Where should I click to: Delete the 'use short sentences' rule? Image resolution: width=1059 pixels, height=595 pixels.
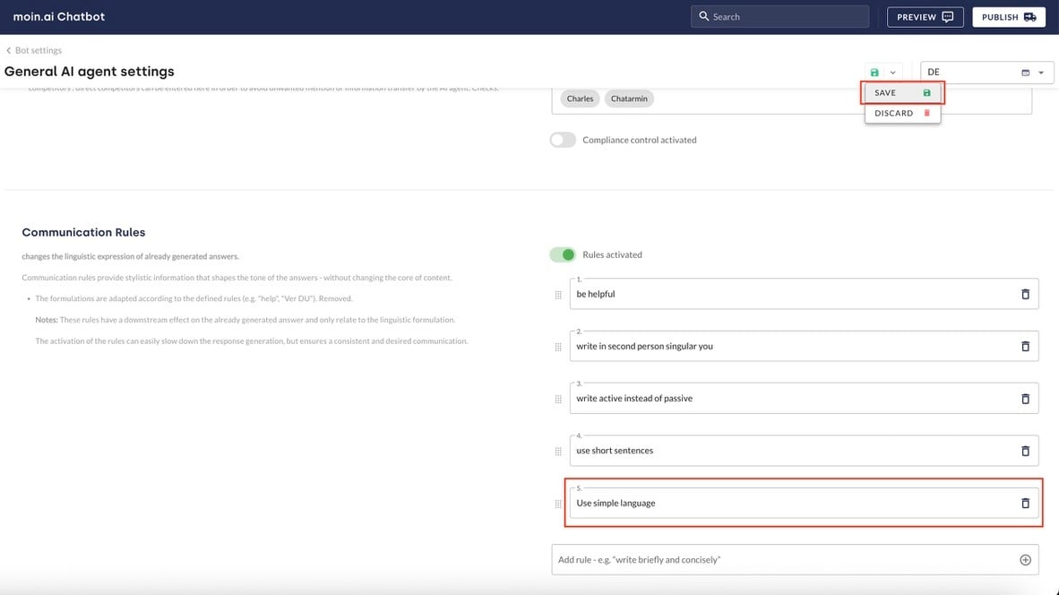point(1025,451)
